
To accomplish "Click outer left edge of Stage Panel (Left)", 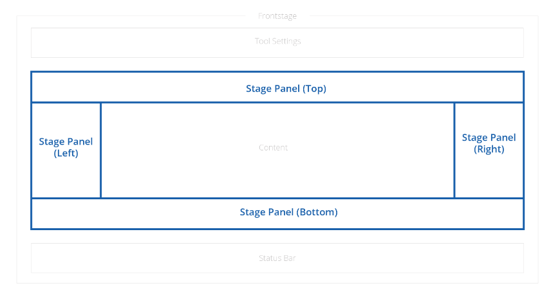I will 32,150.
